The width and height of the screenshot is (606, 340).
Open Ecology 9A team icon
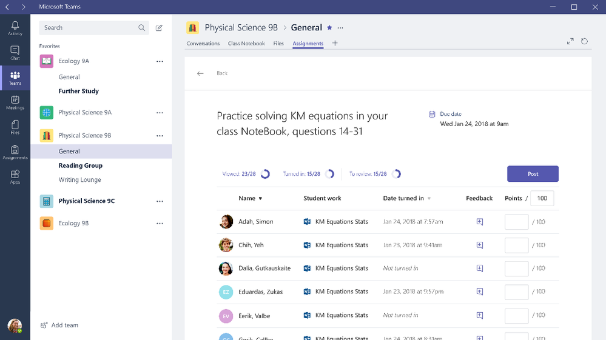pos(46,61)
